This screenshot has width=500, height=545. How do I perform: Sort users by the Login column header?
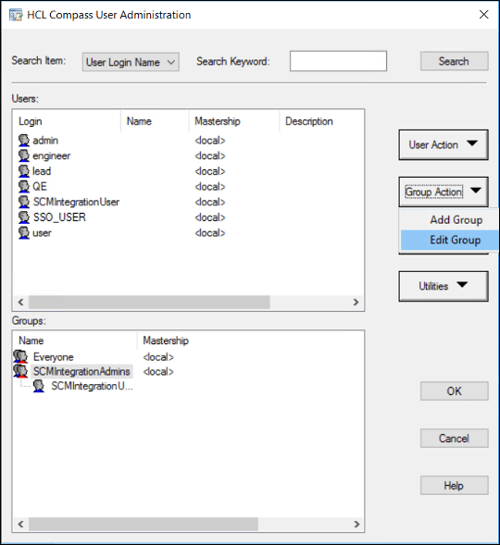[67, 121]
